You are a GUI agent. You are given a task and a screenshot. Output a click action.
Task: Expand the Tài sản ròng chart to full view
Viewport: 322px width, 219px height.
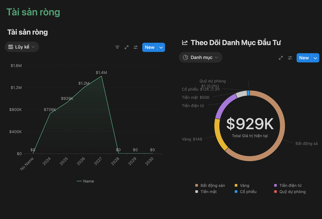127,47
